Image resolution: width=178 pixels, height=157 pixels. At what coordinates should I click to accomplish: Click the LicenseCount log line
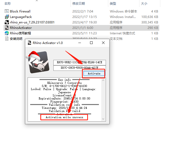point(64,95)
